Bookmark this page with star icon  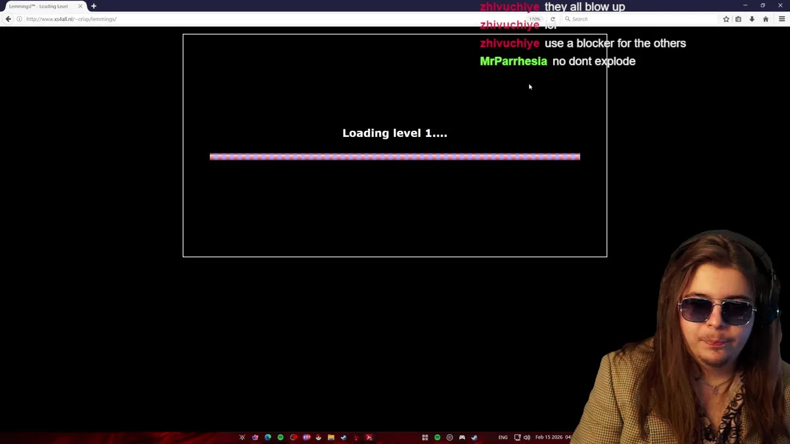click(x=726, y=19)
